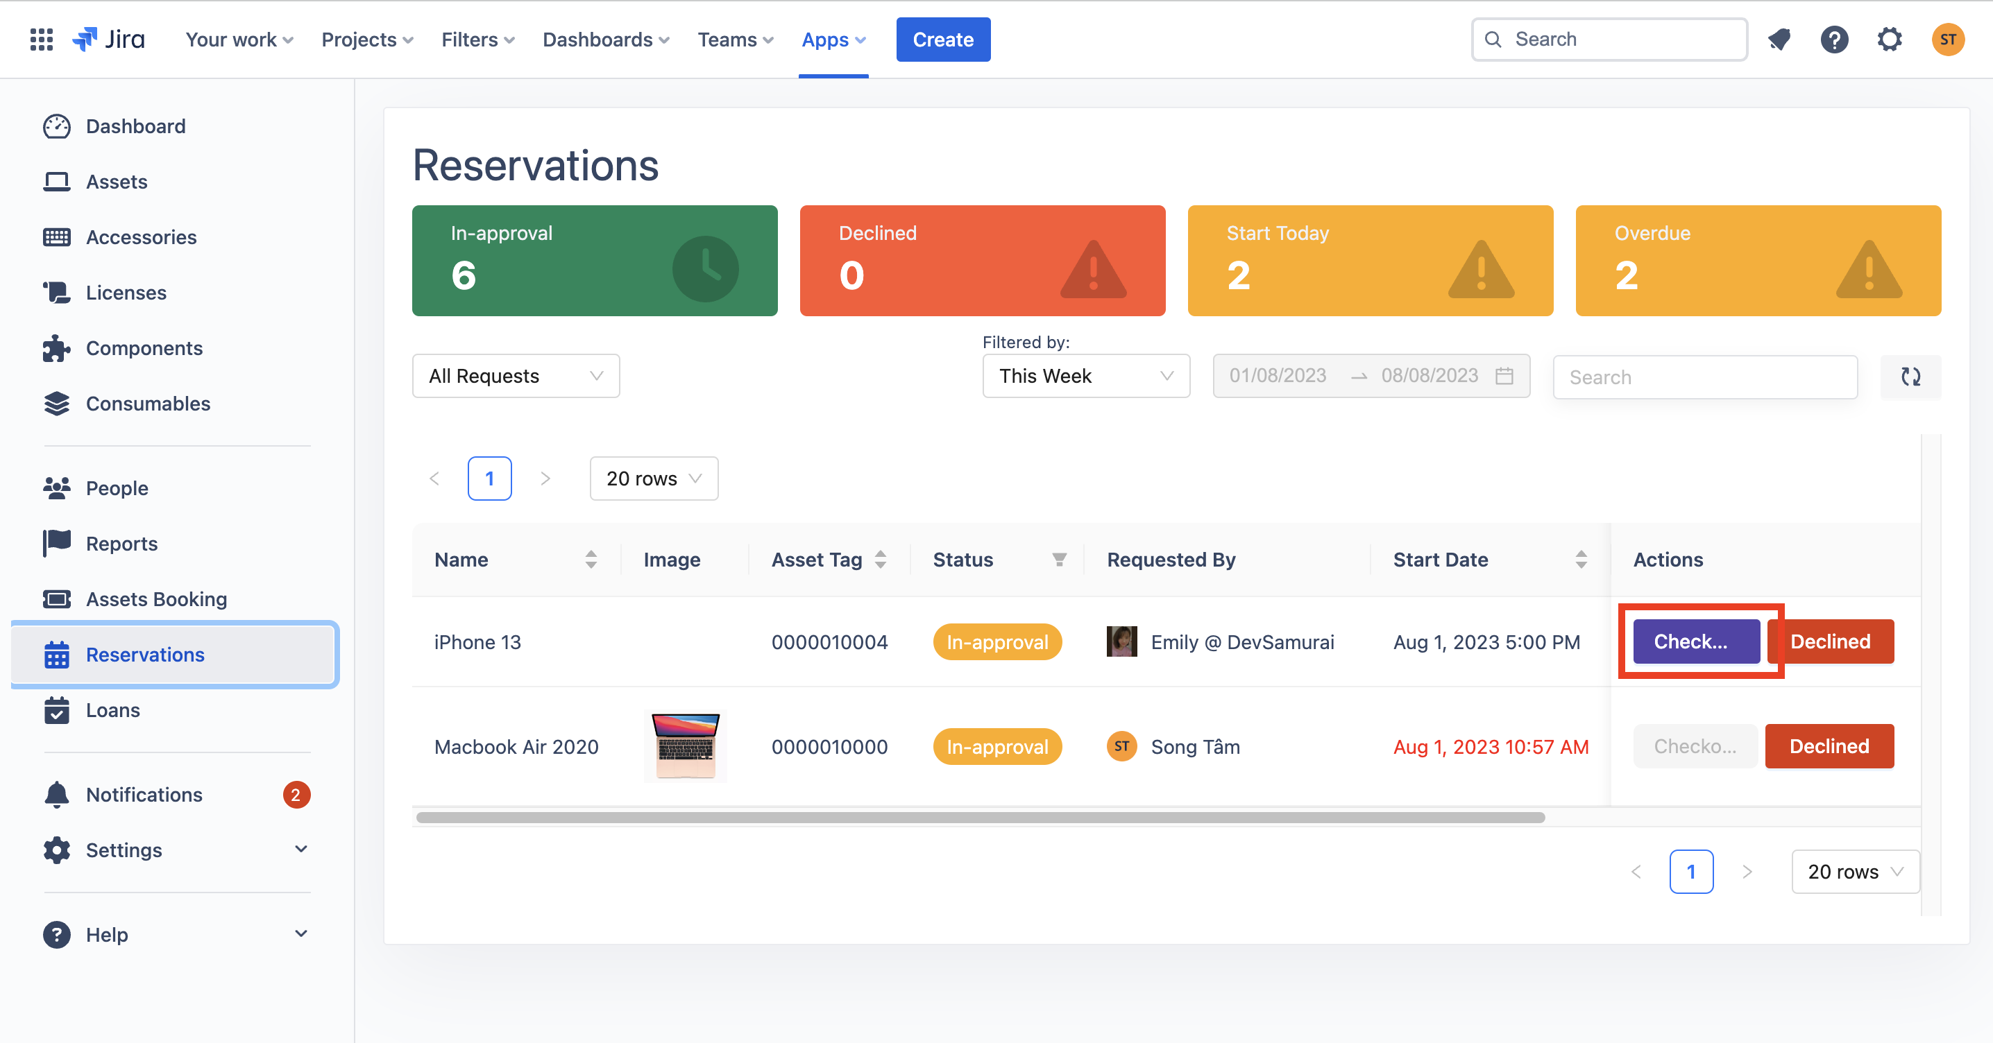Click the ST user avatar in header
The height and width of the screenshot is (1043, 1993).
(x=1947, y=40)
